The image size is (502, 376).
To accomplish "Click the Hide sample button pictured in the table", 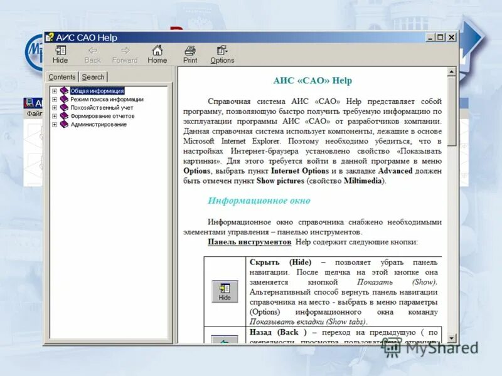I will point(225,290).
